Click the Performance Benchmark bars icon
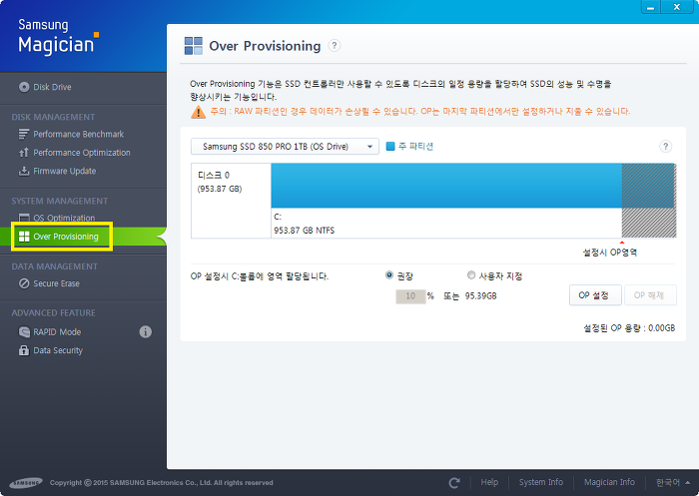Screen dimensions: 699x496 pos(24,134)
